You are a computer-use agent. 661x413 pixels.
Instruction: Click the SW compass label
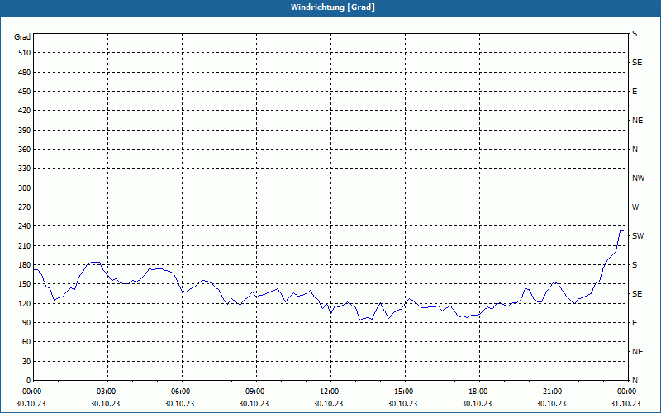click(x=638, y=236)
